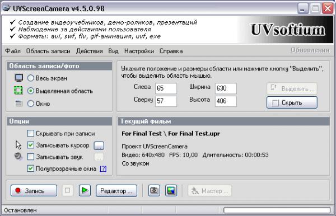Enable Записывать звук checkbox
The width and height of the screenshot is (336, 216).
click(x=31, y=157)
